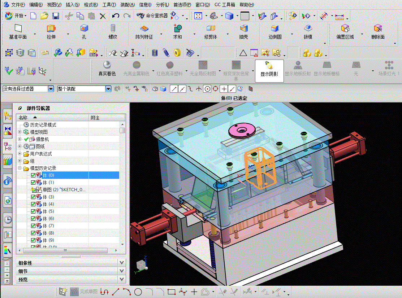Open the selection filter (没有选择过滤器) dropdown

51,89
